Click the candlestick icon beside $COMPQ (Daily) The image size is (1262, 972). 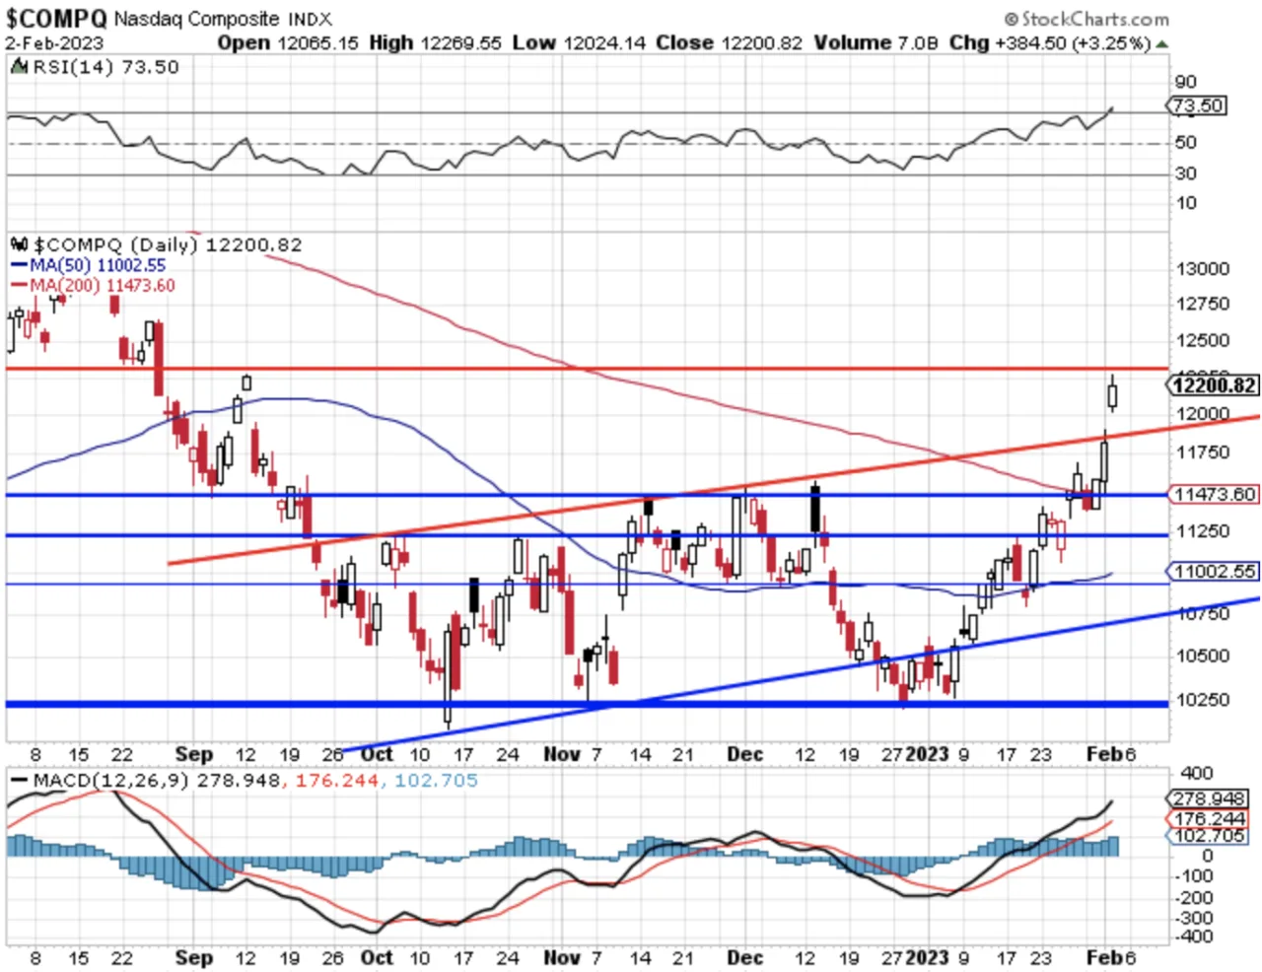(19, 244)
